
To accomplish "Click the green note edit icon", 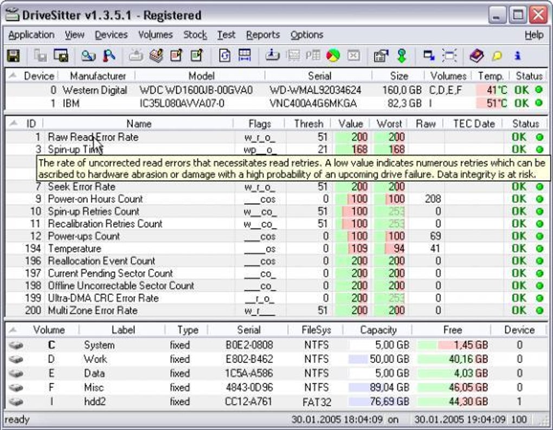I will 197,56.
